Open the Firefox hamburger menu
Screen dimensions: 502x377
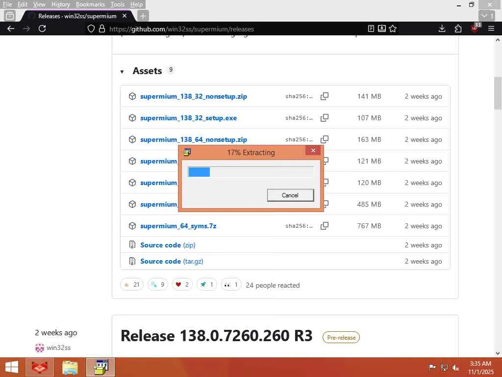pyautogui.click(x=491, y=28)
